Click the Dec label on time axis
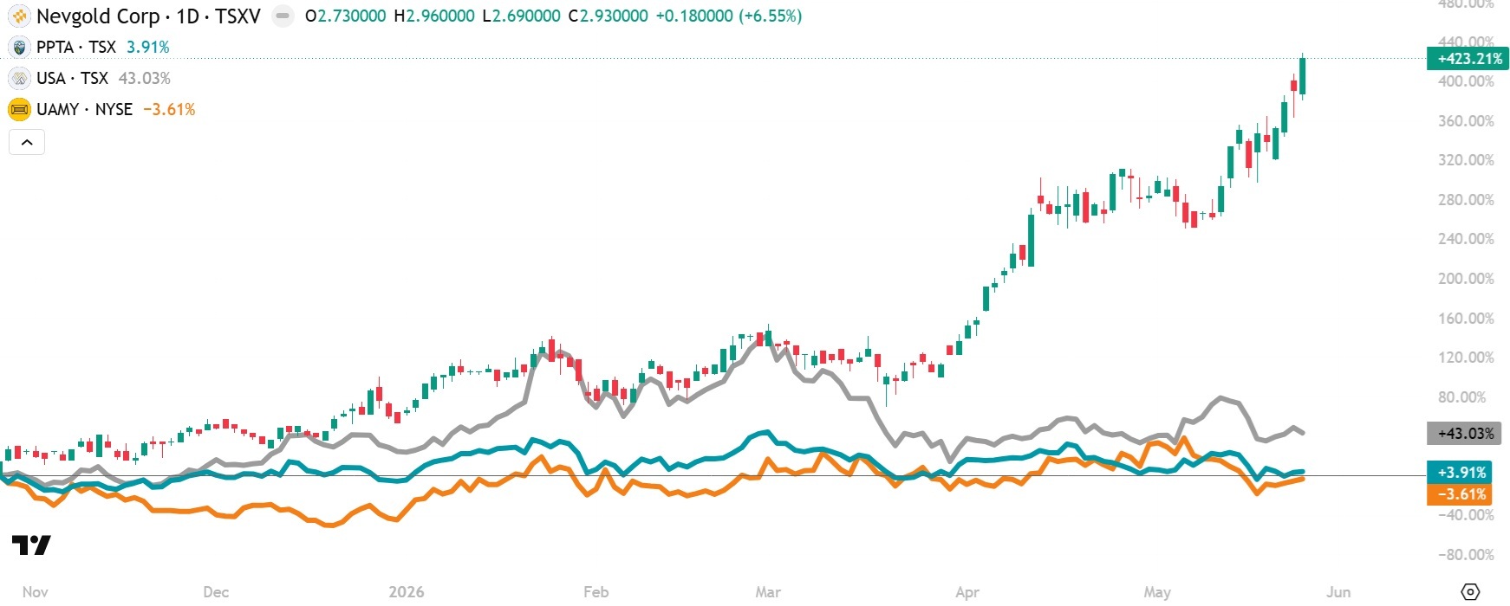Screen dimensions: 1510x606 pos(216,592)
